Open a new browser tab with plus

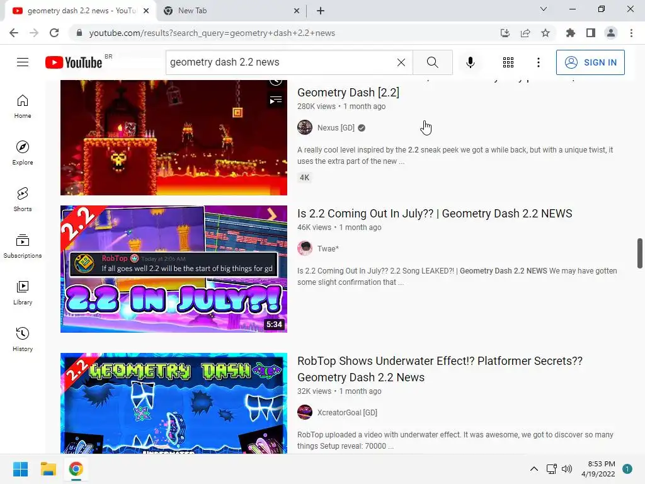coord(321,11)
